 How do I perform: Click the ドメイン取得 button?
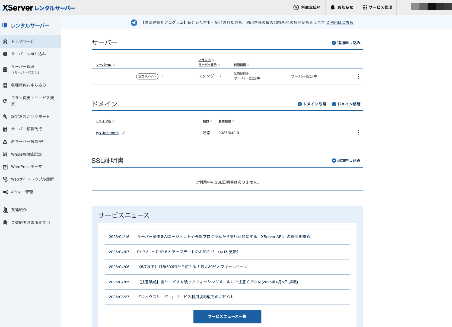coord(312,104)
